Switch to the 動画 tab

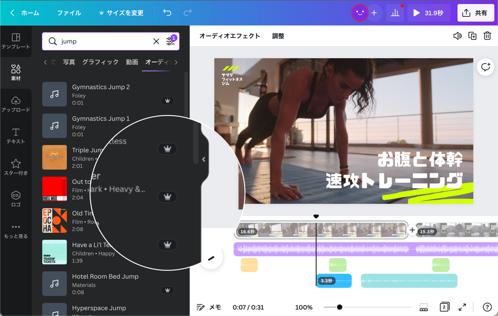coord(132,62)
